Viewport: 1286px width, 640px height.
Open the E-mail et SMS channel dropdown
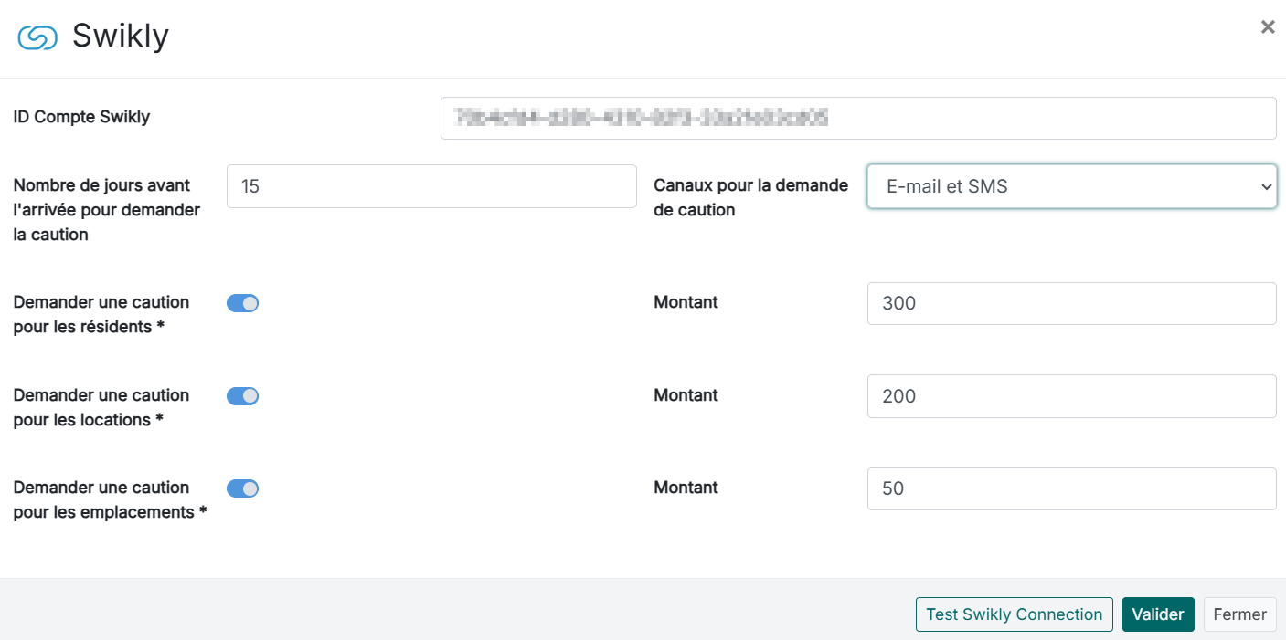pyautogui.click(x=1070, y=186)
